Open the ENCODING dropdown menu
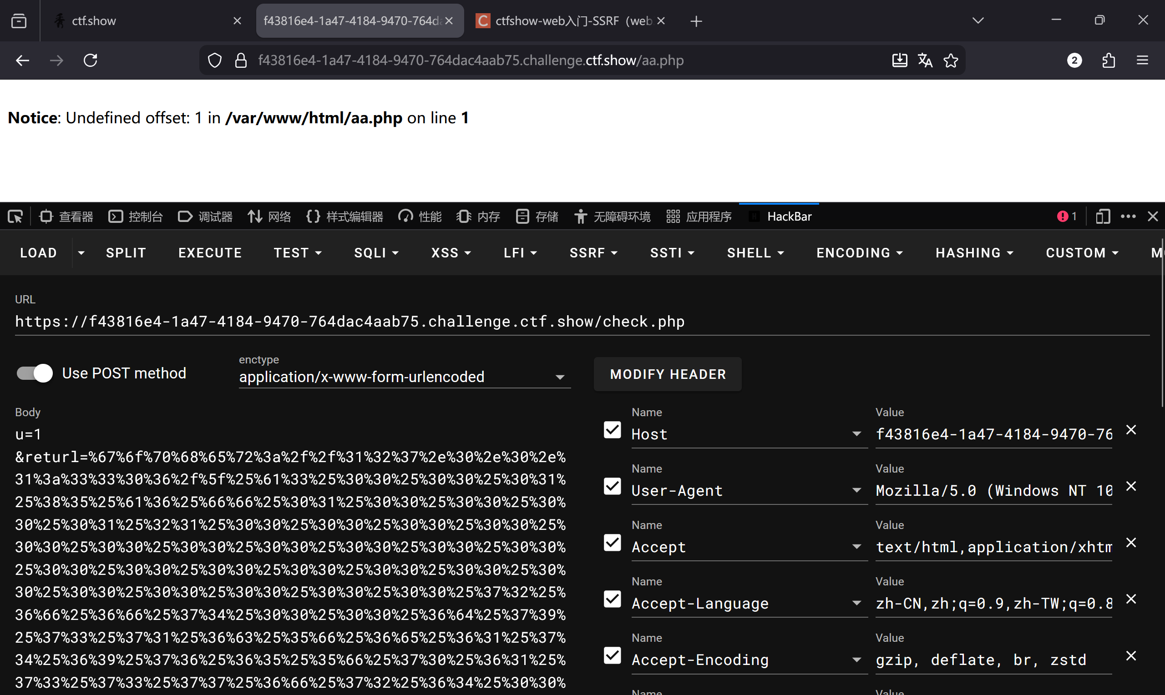This screenshot has width=1165, height=695. [859, 253]
